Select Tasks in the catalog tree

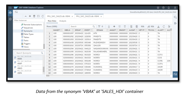pyautogui.click(x=26, y=40)
